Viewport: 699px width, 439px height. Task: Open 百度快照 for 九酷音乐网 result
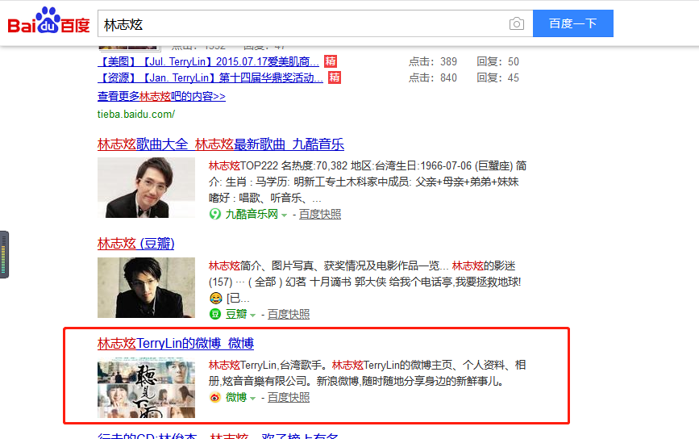coord(319,214)
